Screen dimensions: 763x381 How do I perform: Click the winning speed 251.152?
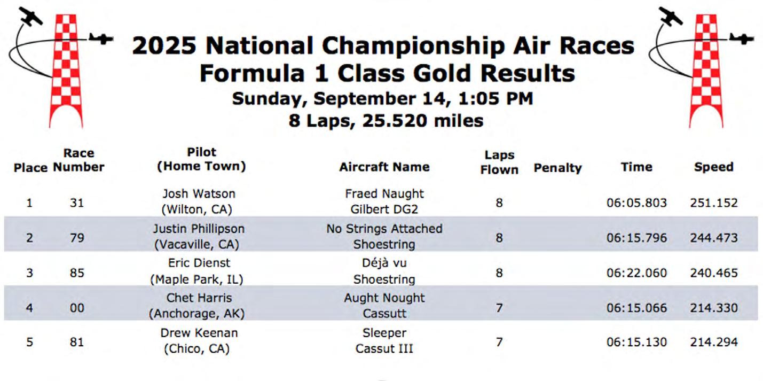click(x=713, y=203)
